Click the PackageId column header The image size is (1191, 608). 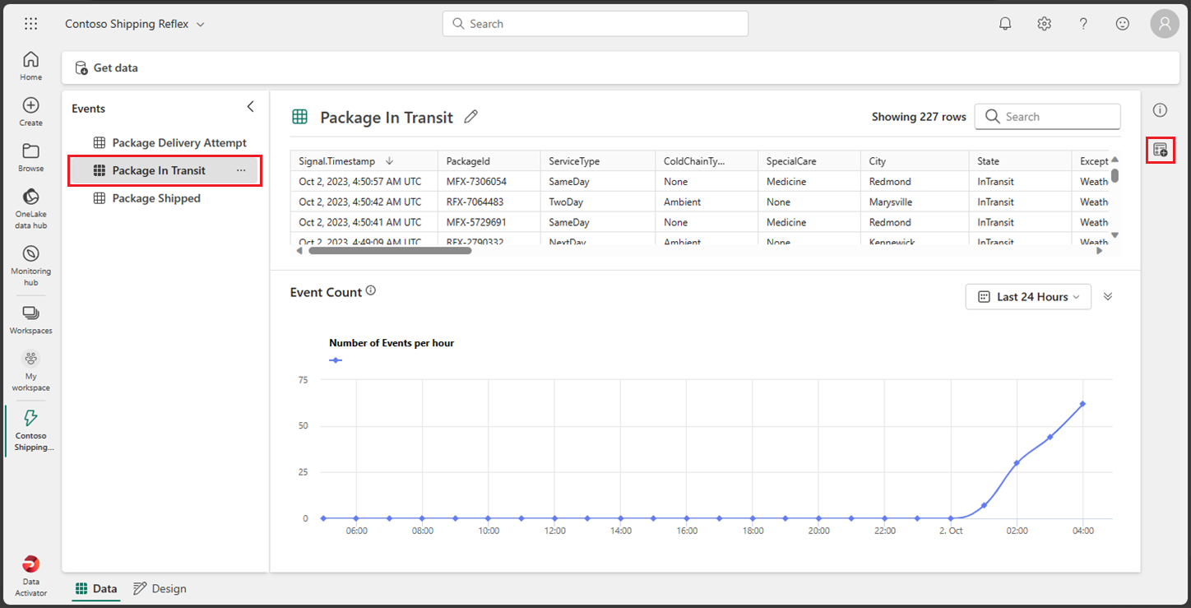[x=489, y=161]
